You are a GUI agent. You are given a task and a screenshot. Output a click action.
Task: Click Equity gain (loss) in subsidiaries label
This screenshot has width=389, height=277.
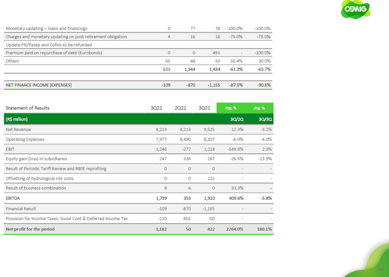point(36,159)
